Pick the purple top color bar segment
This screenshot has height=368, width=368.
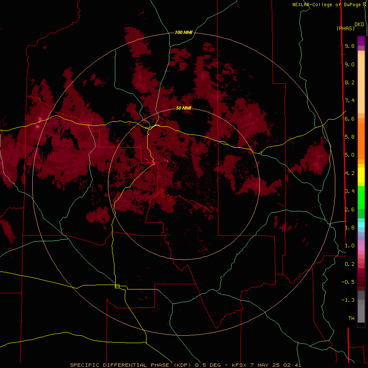click(x=361, y=41)
